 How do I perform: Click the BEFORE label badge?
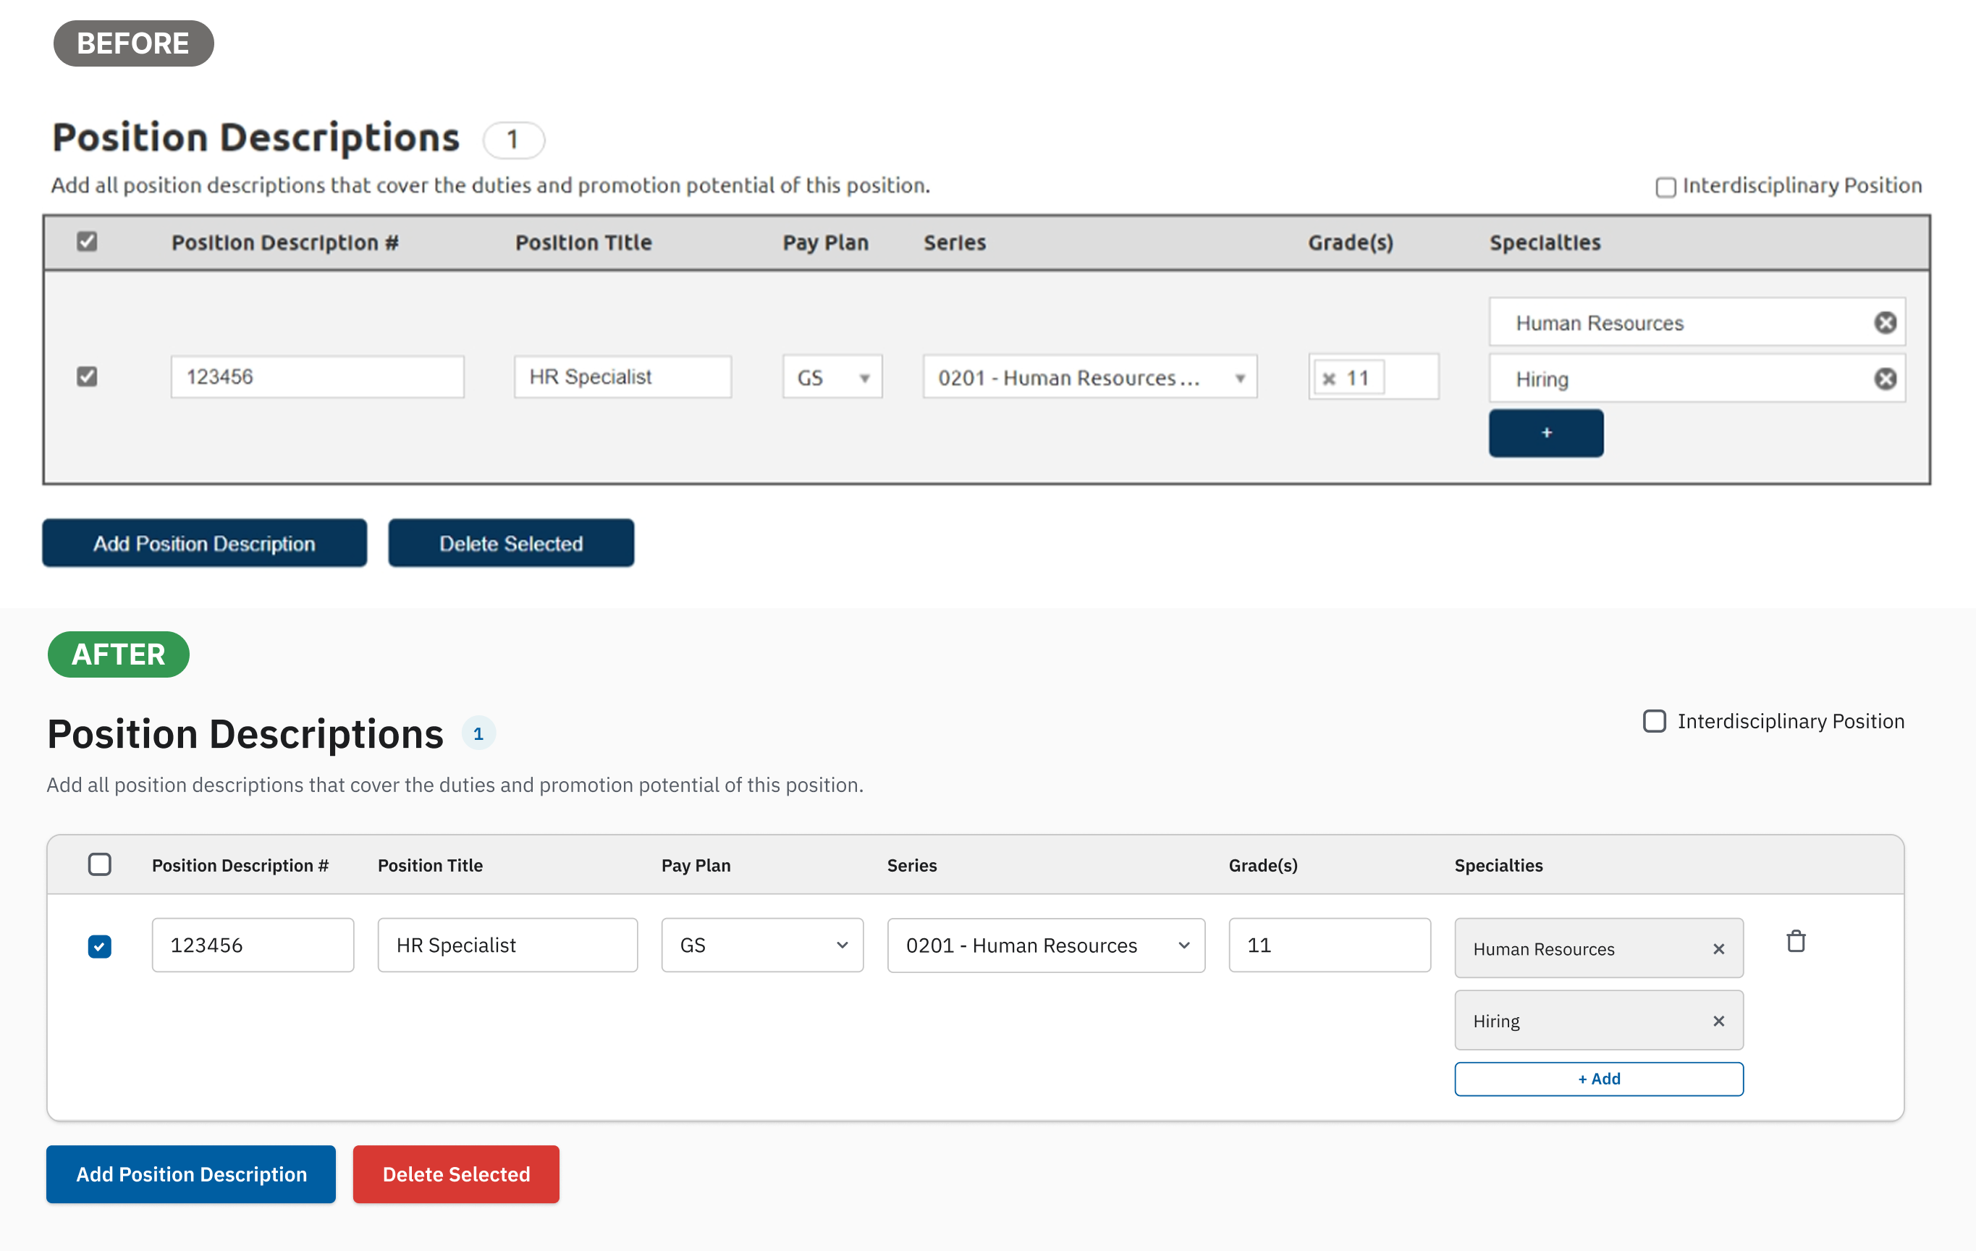(x=133, y=43)
